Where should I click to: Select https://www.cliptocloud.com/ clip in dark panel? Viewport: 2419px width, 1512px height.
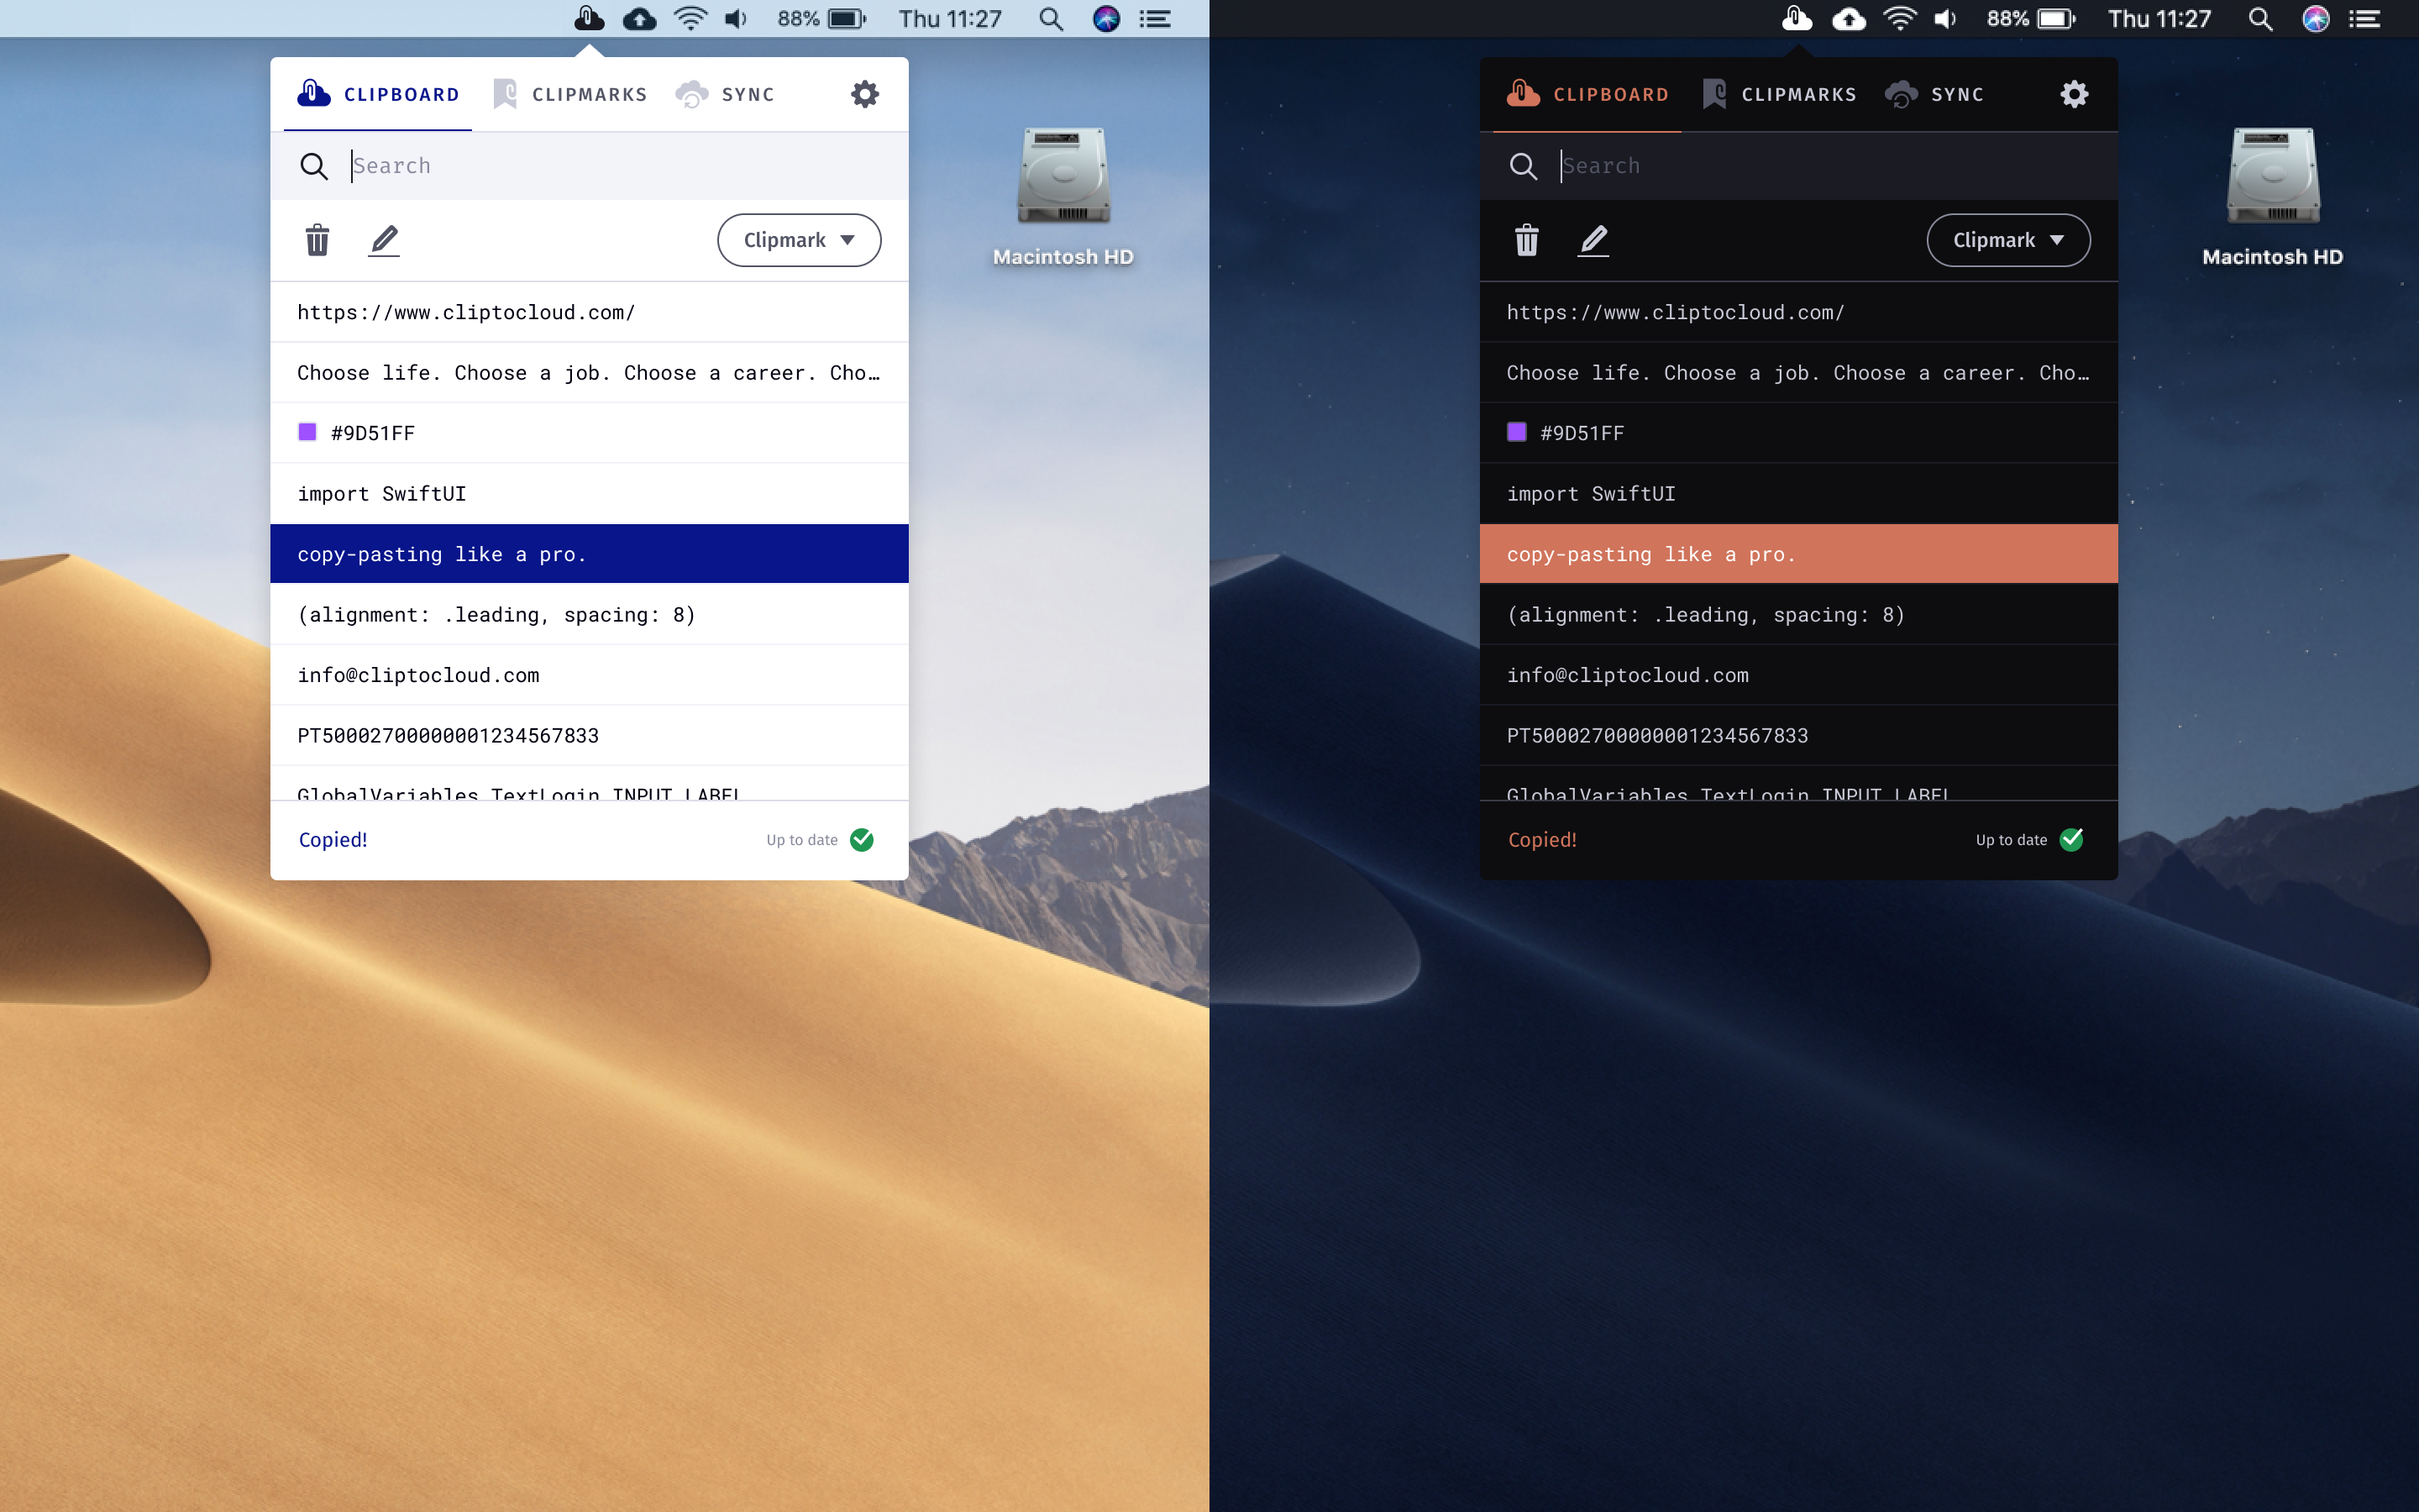[x=1798, y=312]
